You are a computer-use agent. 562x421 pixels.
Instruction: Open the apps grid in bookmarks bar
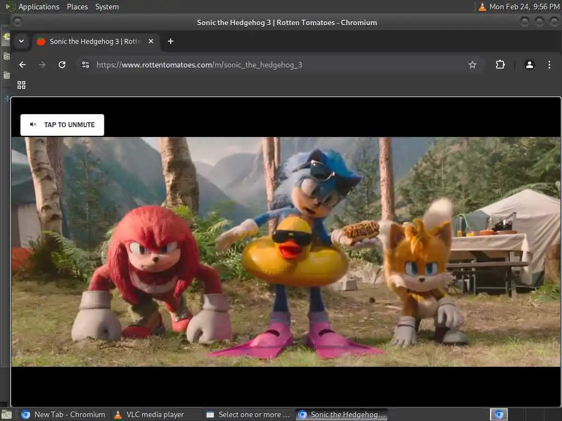(x=21, y=85)
